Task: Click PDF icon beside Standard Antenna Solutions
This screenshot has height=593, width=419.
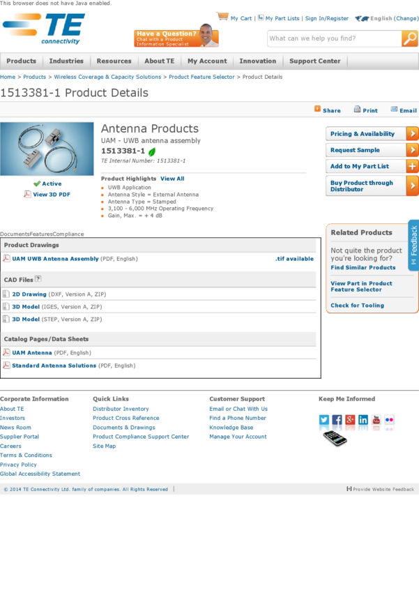Action: point(6,365)
